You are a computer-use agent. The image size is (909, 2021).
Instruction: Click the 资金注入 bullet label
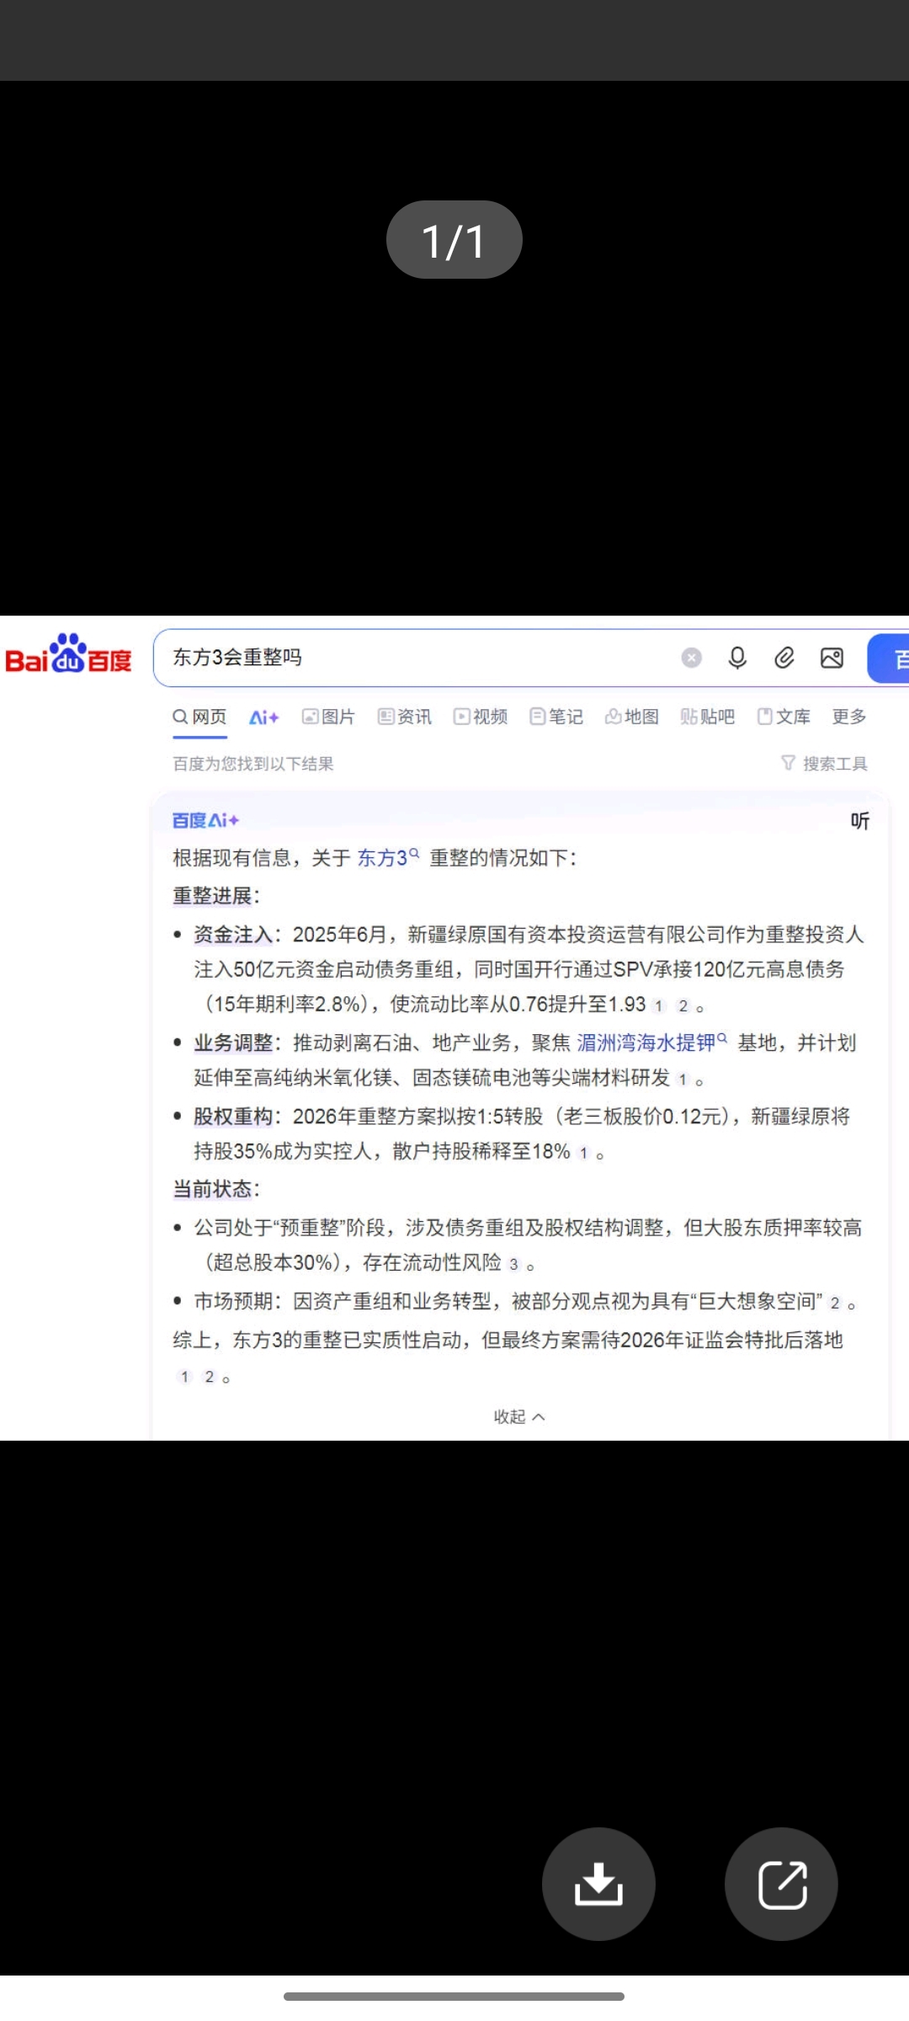coord(233,934)
